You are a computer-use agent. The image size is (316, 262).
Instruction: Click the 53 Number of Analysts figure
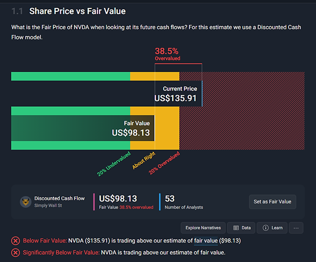tap(170, 199)
